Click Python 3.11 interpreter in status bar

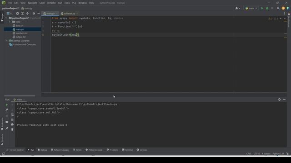[x=278, y=154]
